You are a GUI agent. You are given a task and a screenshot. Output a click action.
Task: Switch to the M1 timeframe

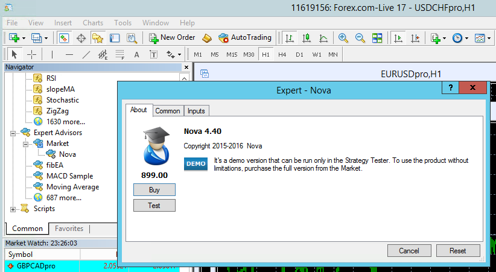click(x=198, y=54)
